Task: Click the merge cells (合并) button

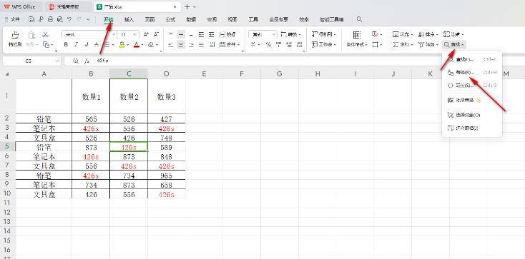Action: pos(230,44)
